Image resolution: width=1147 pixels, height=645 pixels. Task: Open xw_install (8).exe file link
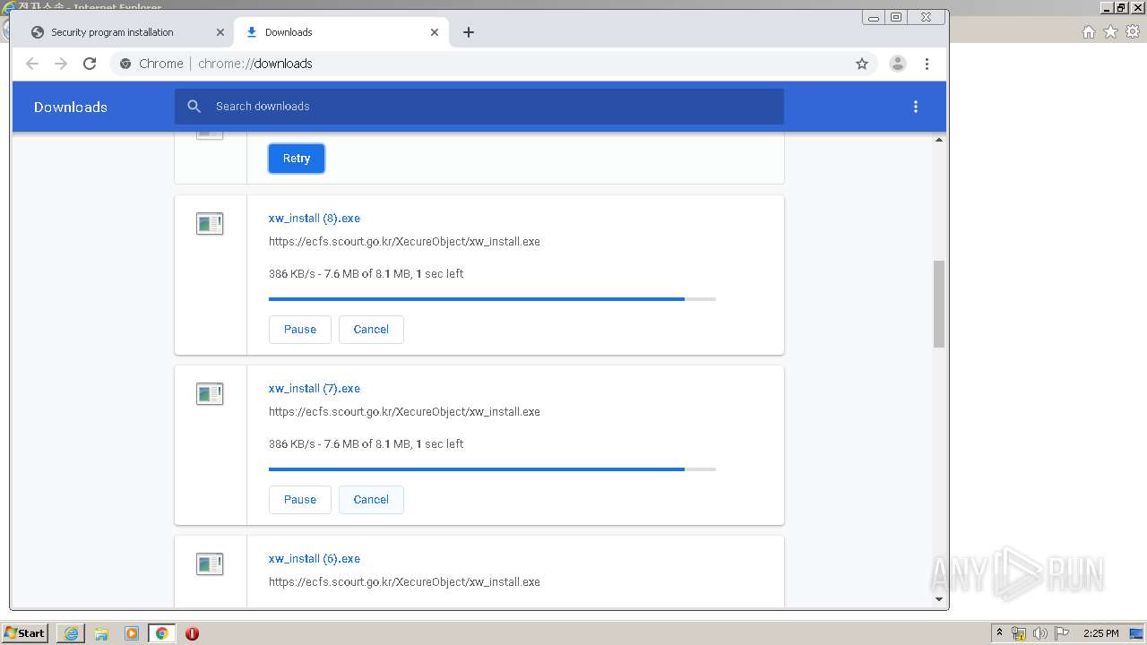315,218
